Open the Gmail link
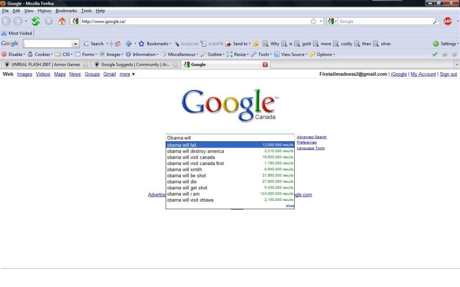 pyautogui.click(x=110, y=74)
